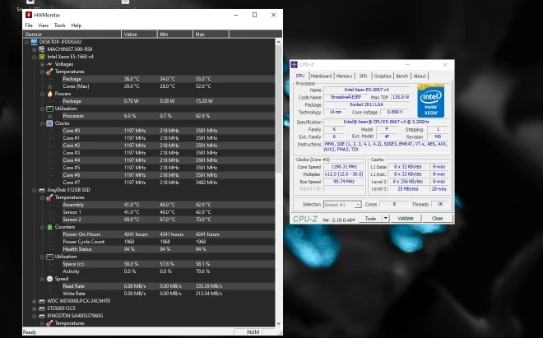Screen dimensions: 543x338
Task: Click the Voltages lightning icon
Action: pos(49,64)
